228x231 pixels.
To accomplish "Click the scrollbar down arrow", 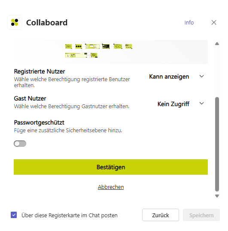I will click(217, 196).
